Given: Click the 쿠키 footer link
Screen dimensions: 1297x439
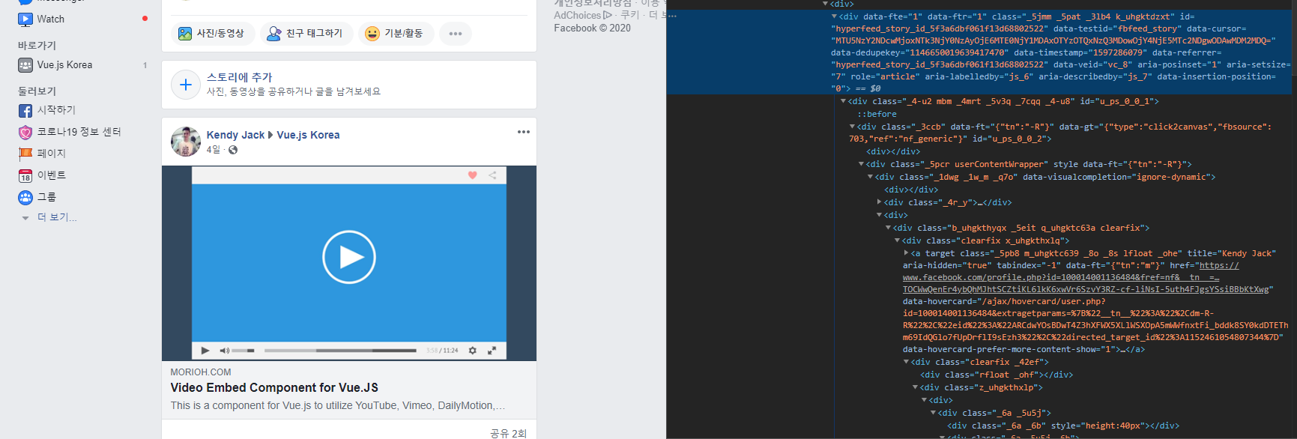Looking at the screenshot, I should coord(630,15).
